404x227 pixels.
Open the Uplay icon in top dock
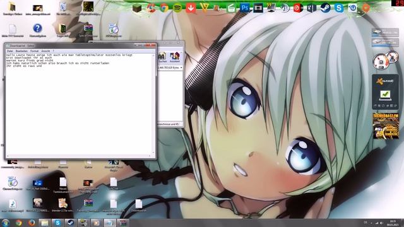(x=352, y=8)
